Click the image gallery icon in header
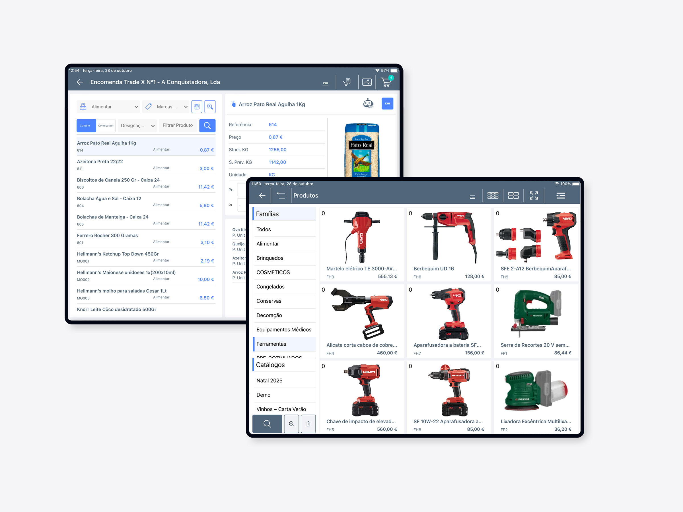683x512 pixels. 367,82
